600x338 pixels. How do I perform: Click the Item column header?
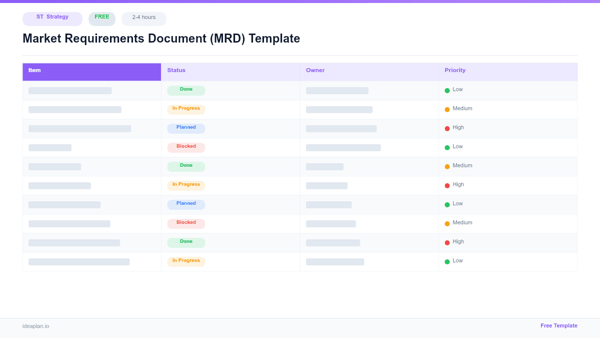34,70
